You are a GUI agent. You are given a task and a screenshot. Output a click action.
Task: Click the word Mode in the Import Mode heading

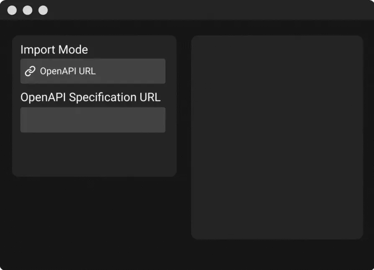point(73,50)
